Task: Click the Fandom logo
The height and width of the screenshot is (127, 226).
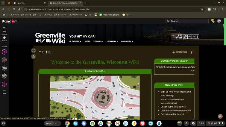Action: pyautogui.click(x=10, y=21)
